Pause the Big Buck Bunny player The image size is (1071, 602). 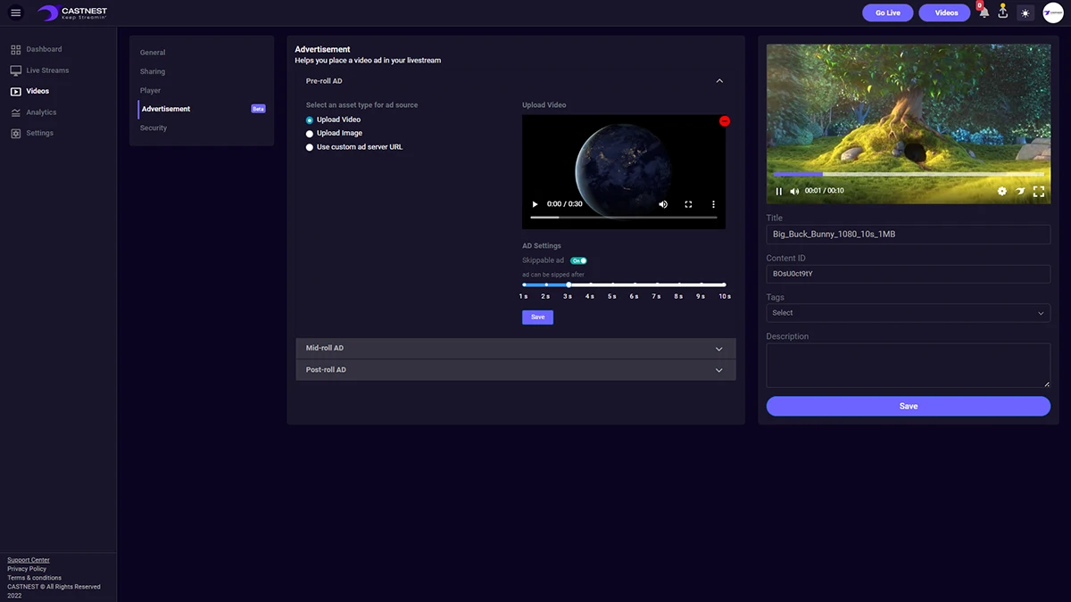[779, 191]
